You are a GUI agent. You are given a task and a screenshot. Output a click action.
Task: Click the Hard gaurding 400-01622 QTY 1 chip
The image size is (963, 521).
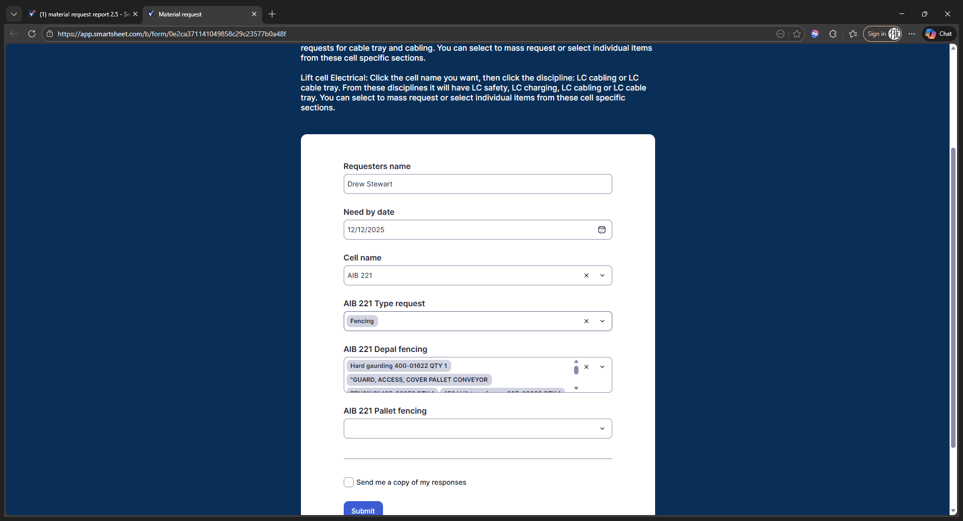(x=398, y=366)
